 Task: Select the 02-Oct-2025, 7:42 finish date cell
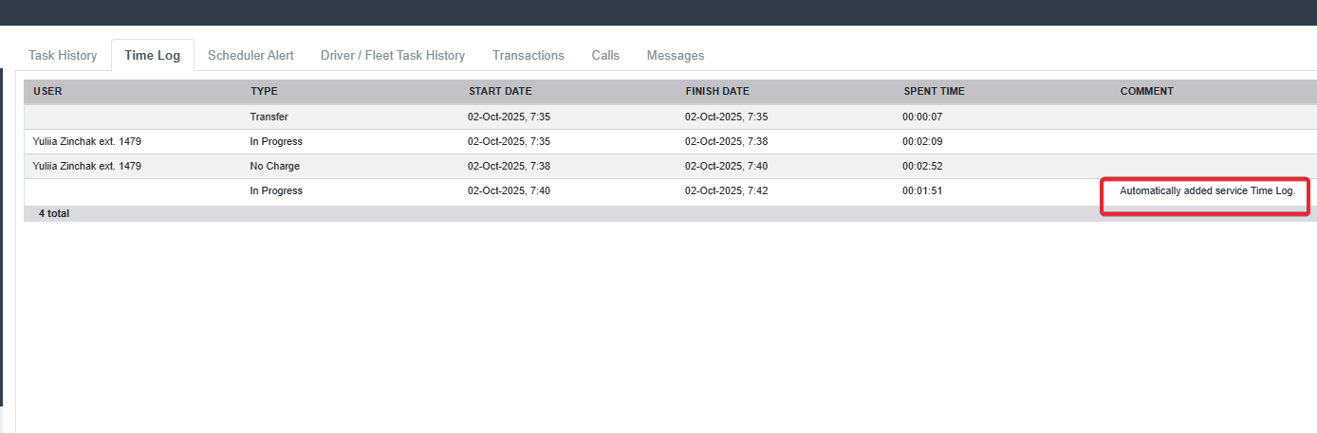[726, 191]
